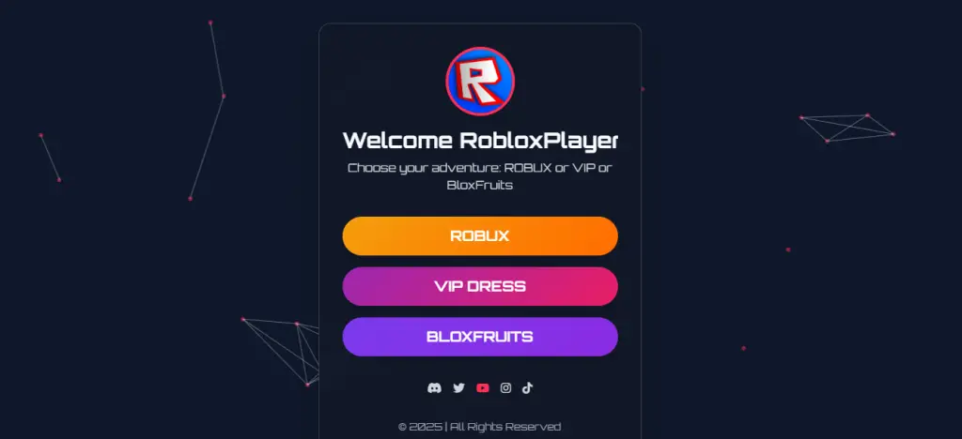Click the white R letter inside logo
Screen dimensions: 962x439
click(x=480, y=82)
